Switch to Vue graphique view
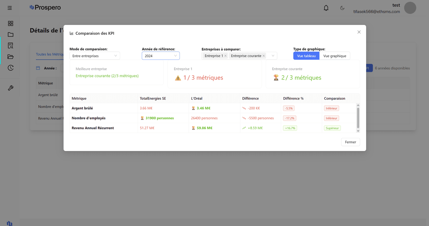429x226 pixels. point(335,56)
